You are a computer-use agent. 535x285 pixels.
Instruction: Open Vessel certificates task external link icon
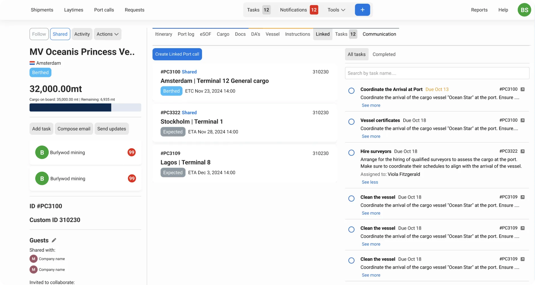(x=522, y=120)
